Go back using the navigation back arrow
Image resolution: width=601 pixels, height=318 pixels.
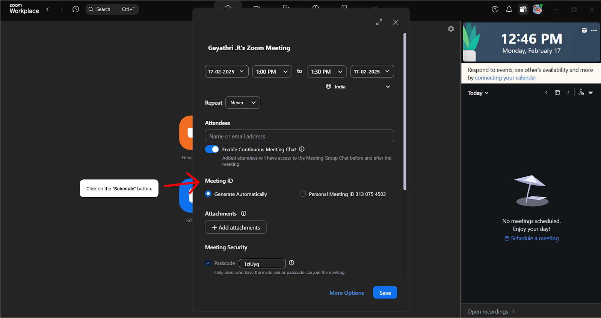tap(48, 9)
